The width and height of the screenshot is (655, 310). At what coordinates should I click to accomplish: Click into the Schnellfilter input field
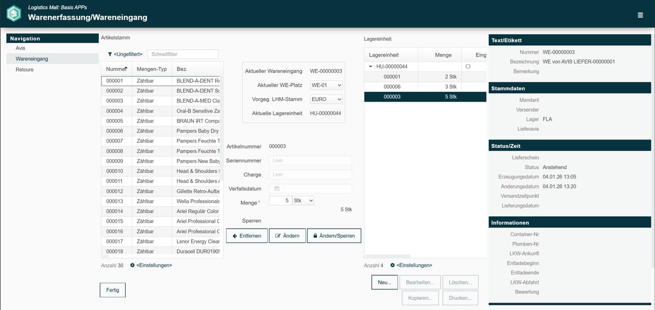[x=183, y=54]
